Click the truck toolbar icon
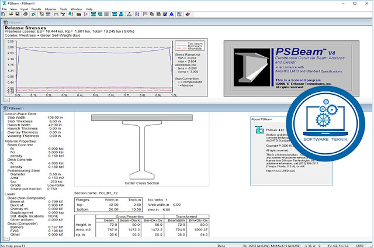 coord(79,14)
